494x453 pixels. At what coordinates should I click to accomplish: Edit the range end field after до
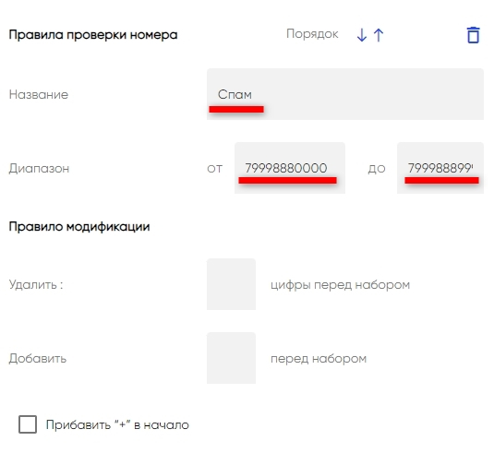(x=440, y=168)
